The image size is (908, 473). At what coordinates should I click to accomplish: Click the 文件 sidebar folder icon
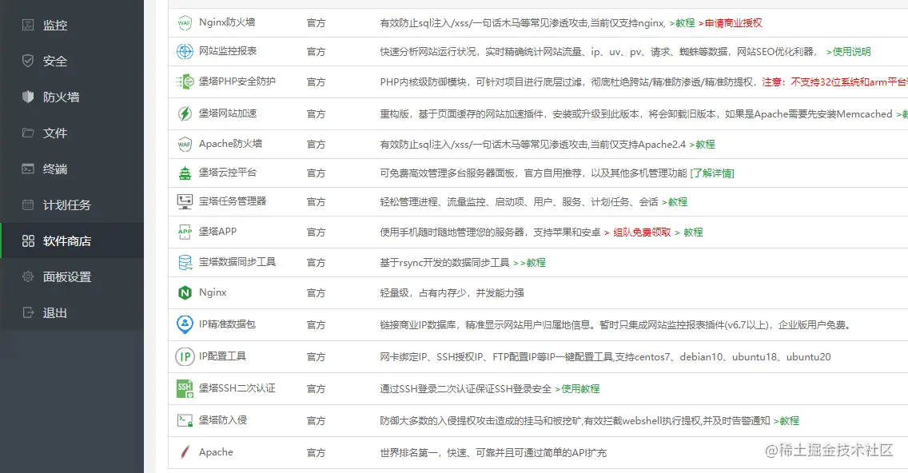tap(28, 133)
